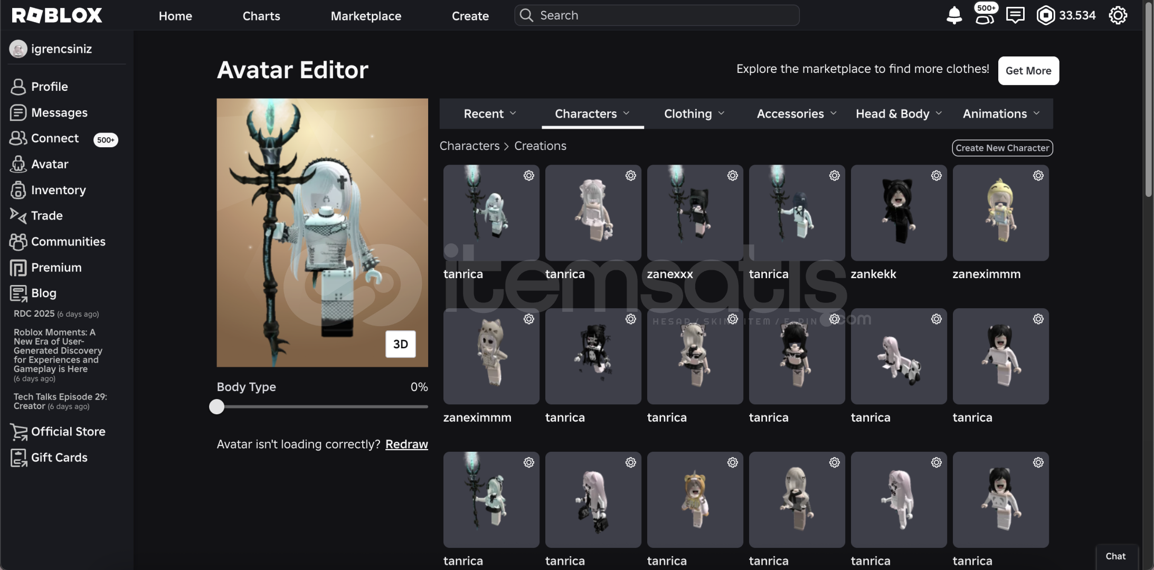Click the search magnifier icon
The image size is (1154, 570).
pyautogui.click(x=526, y=15)
